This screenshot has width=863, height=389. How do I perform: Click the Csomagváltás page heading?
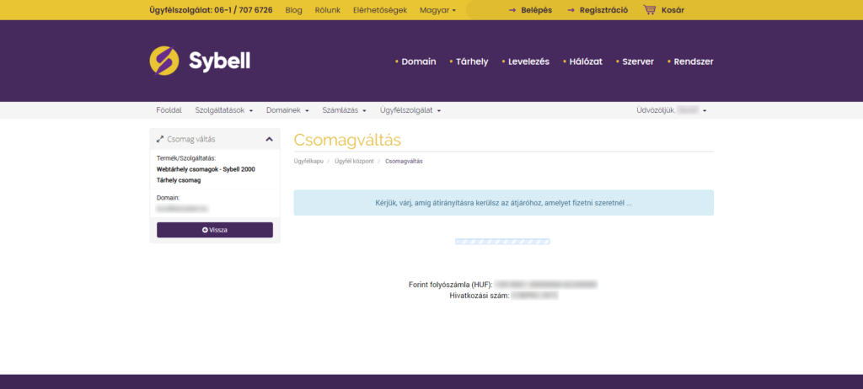click(x=347, y=140)
